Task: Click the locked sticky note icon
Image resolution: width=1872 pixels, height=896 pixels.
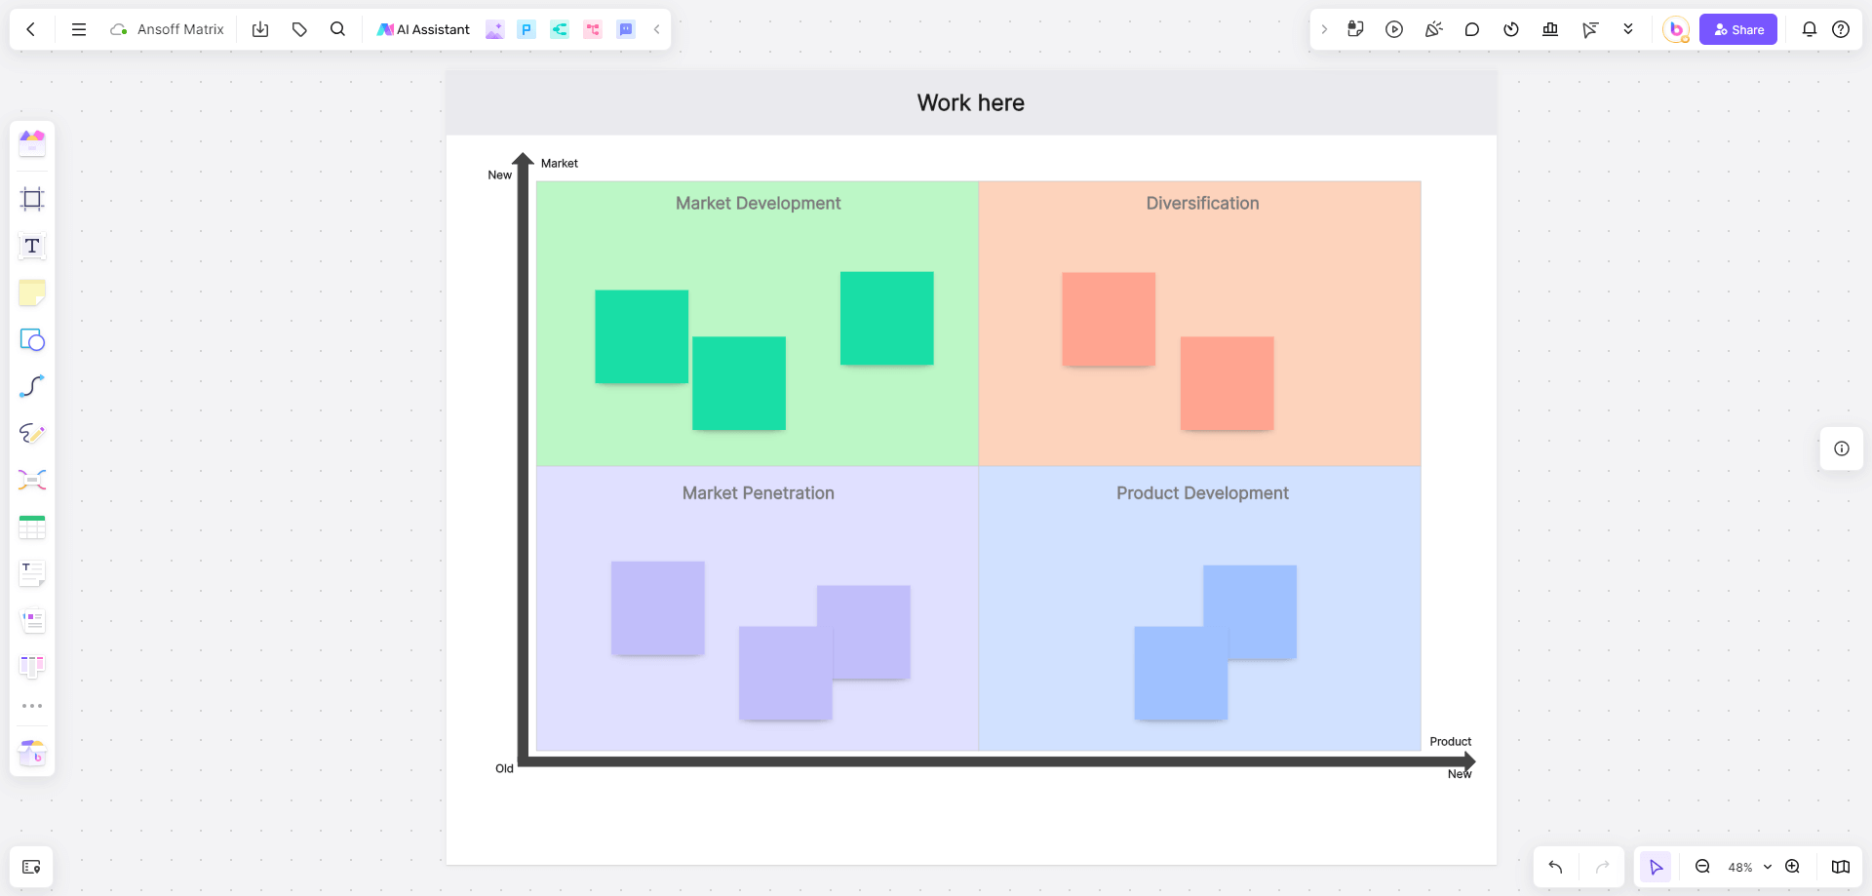Action: (x=1355, y=29)
